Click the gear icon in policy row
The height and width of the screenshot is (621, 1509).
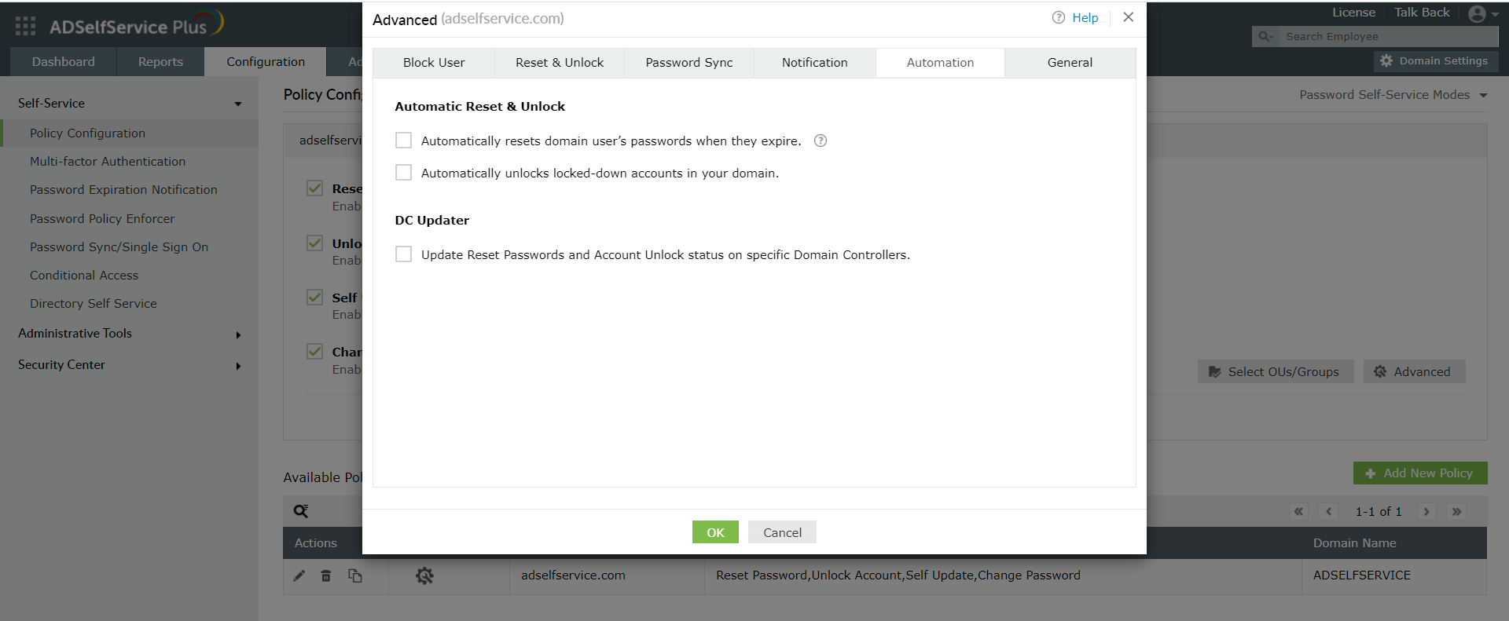point(424,576)
